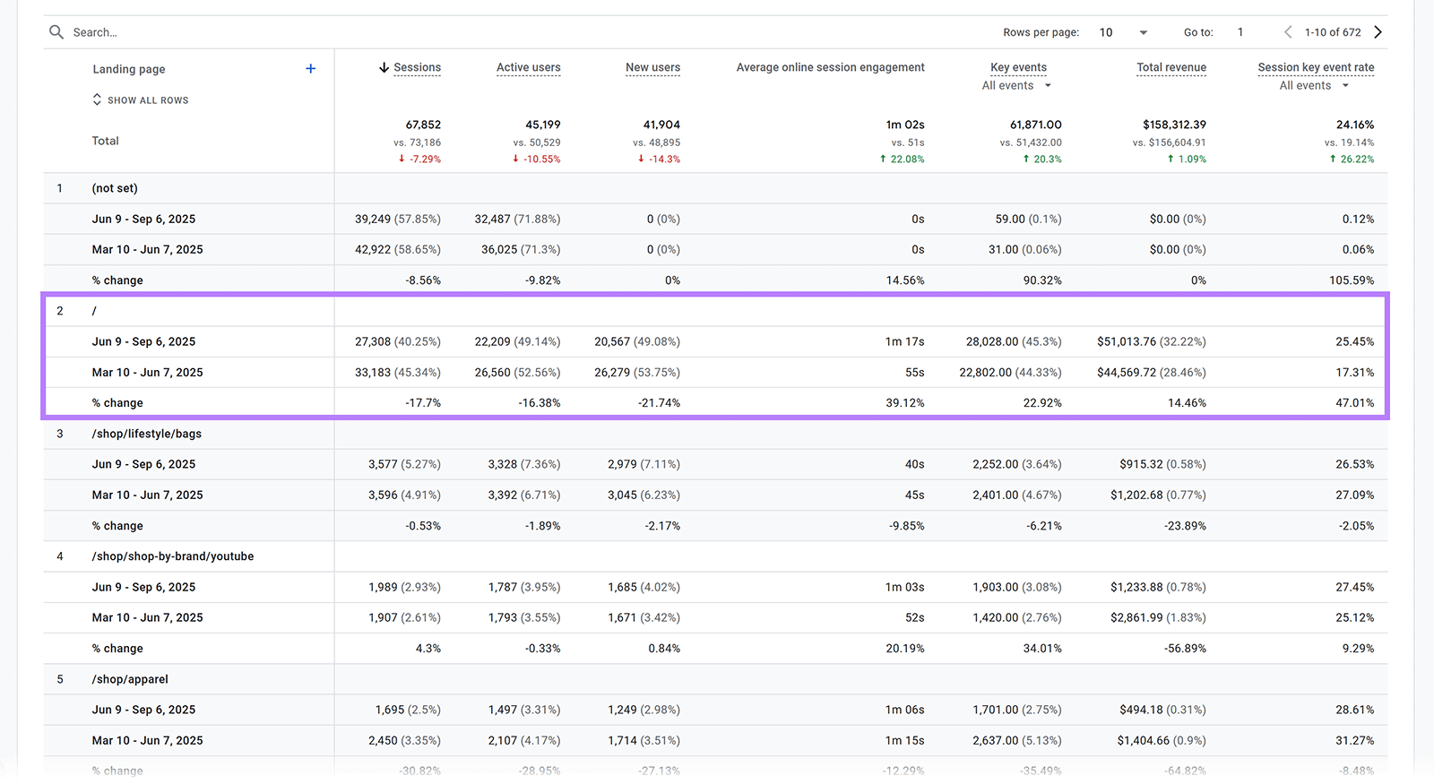1434x784 pixels.
Task: Open the Rows per page dropdown
Action: tap(1123, 32)
